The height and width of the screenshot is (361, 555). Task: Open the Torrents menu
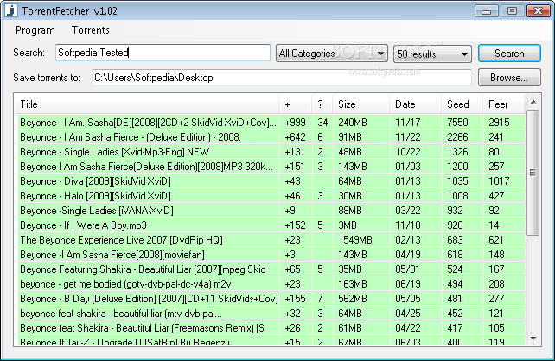tap(91, 30)
